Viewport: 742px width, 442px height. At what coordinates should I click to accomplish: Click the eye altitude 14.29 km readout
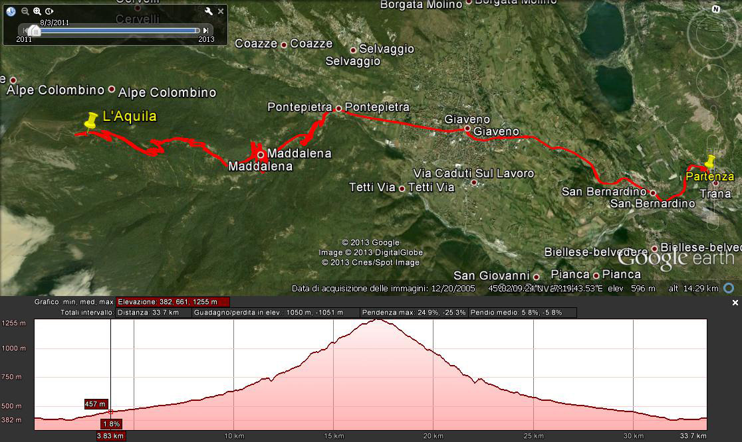pyautogui.click(x=693, y=289)
